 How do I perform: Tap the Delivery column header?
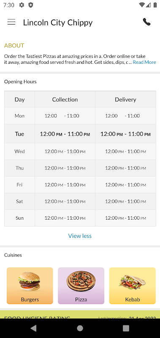pos(125,99)
